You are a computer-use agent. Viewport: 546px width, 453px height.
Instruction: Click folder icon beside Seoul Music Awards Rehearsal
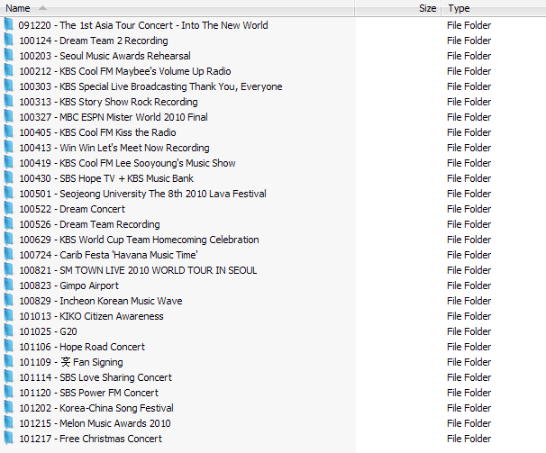point(8,56)
